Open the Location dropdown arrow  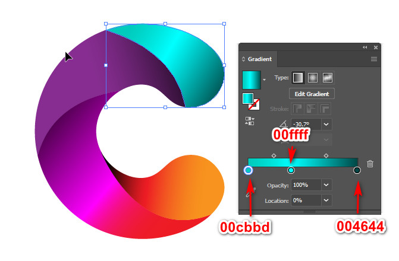[x=326, y=200]
